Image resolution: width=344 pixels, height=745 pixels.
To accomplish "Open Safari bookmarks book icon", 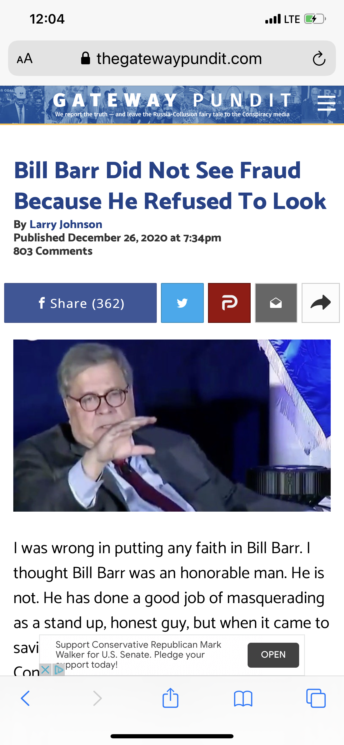I will (x=243, y=699).
